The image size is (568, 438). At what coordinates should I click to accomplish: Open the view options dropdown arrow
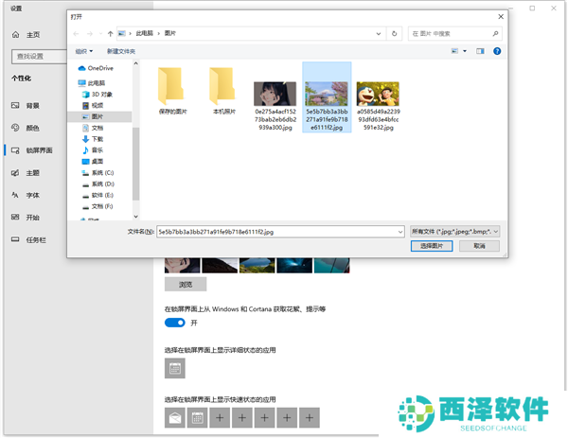point(465,51)
